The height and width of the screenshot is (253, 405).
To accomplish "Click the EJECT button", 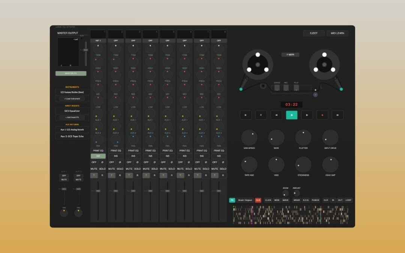I will click(x=313, y=33).
